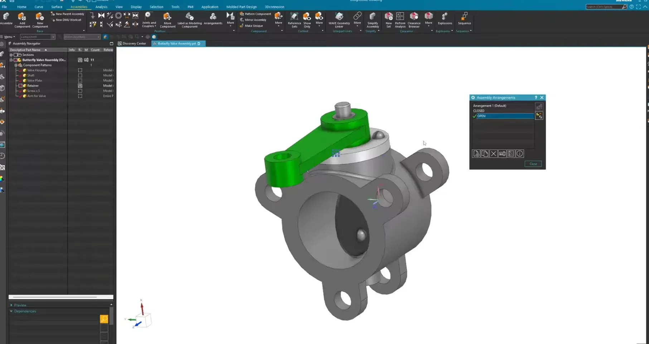Collapse the Dependencies section
The width and height of the screenshot is (649, 344).
tap(11, 311)
